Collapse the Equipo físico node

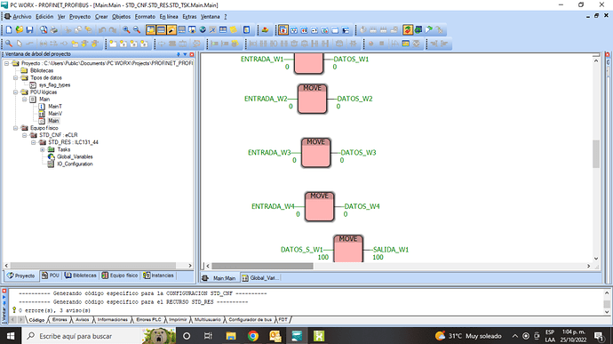tap(16, 128)
